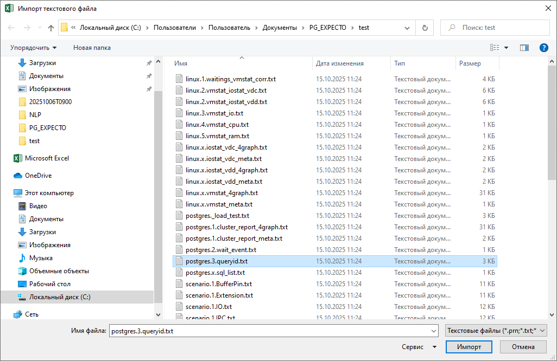Screen dimensions: 557x361
Task: Open Видео under Этот компьютер
Action: point(38,206)
